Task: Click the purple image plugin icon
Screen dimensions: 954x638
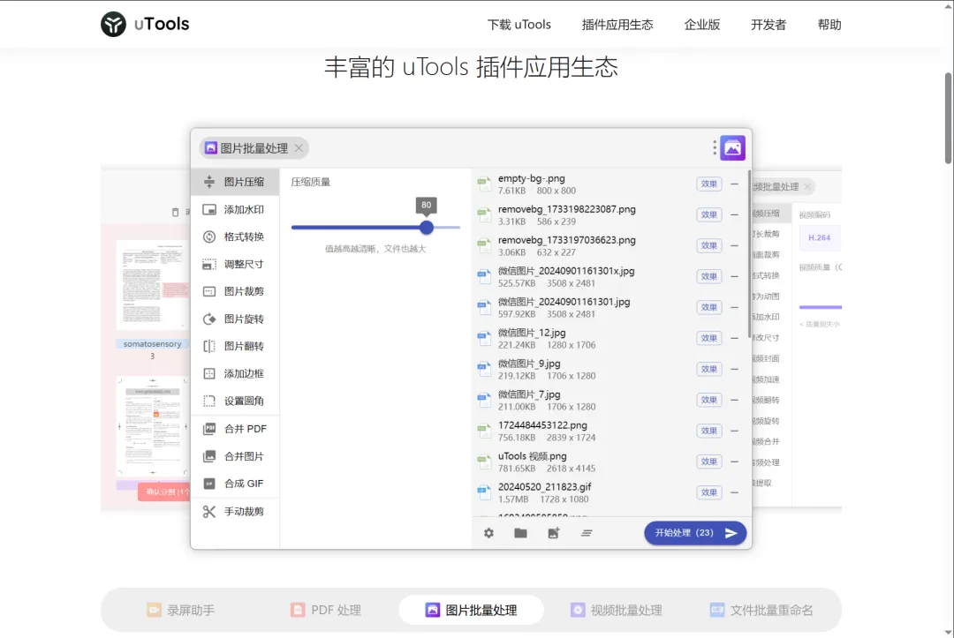Action: (732, 147)
